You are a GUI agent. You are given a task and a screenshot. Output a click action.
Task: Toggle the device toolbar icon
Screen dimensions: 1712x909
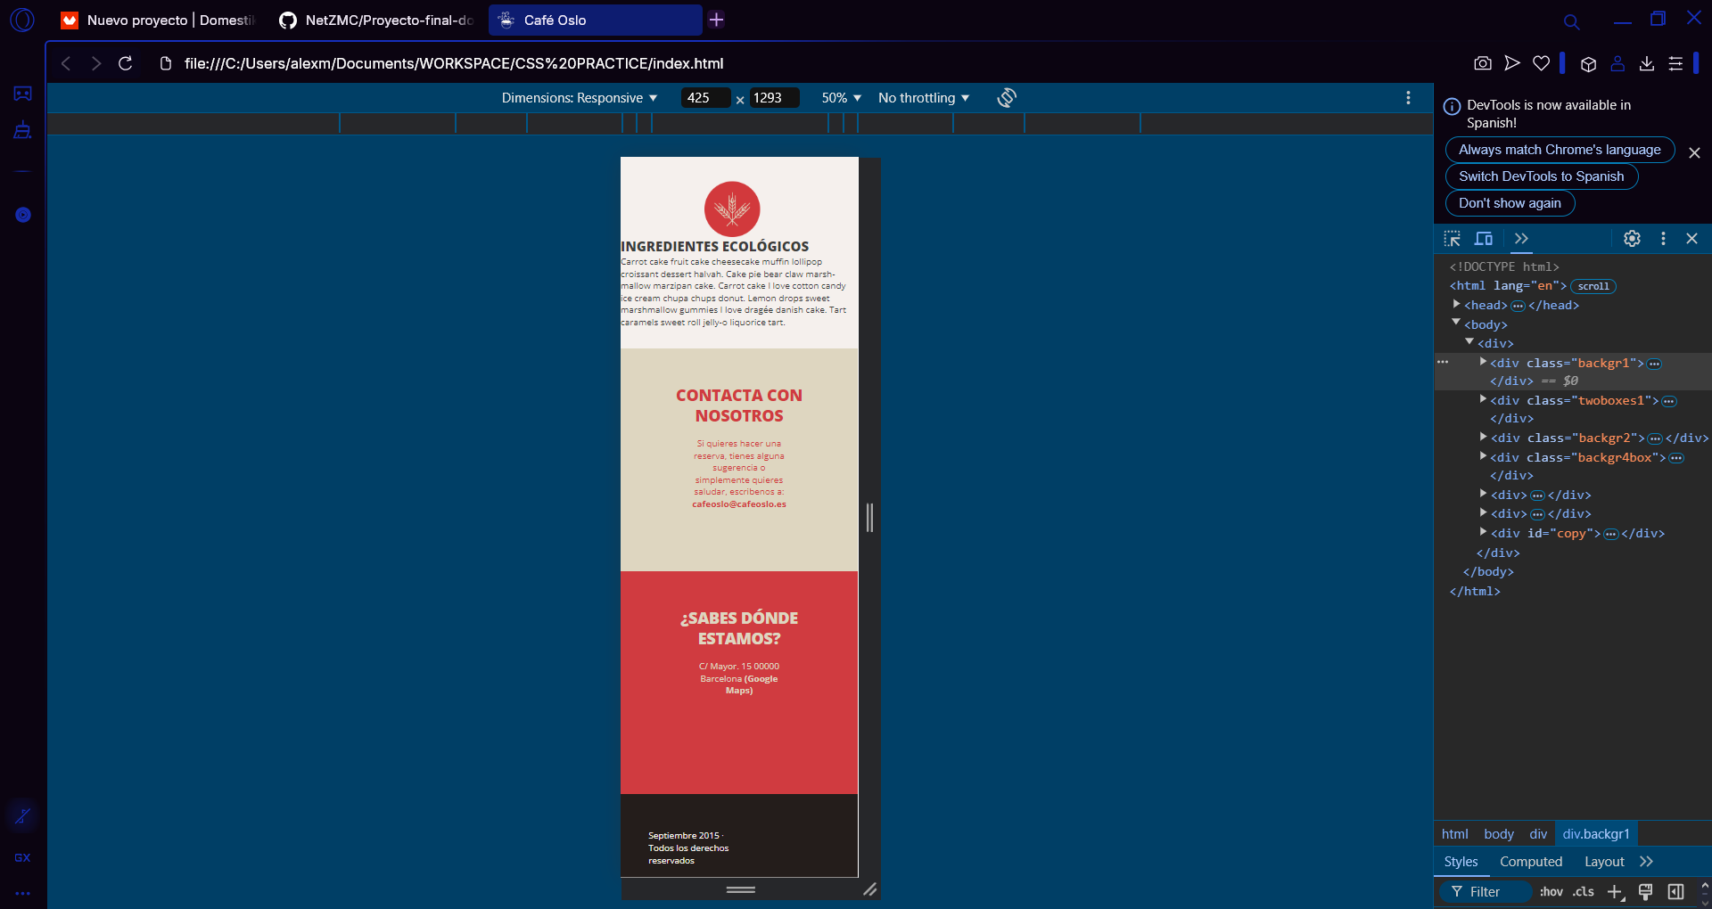click(x=1484, y=239)
